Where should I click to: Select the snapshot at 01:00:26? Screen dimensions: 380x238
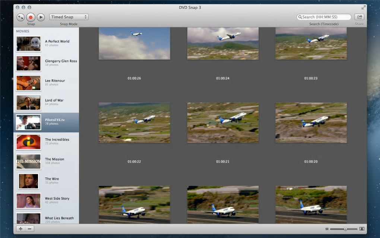tap(134, 43)
